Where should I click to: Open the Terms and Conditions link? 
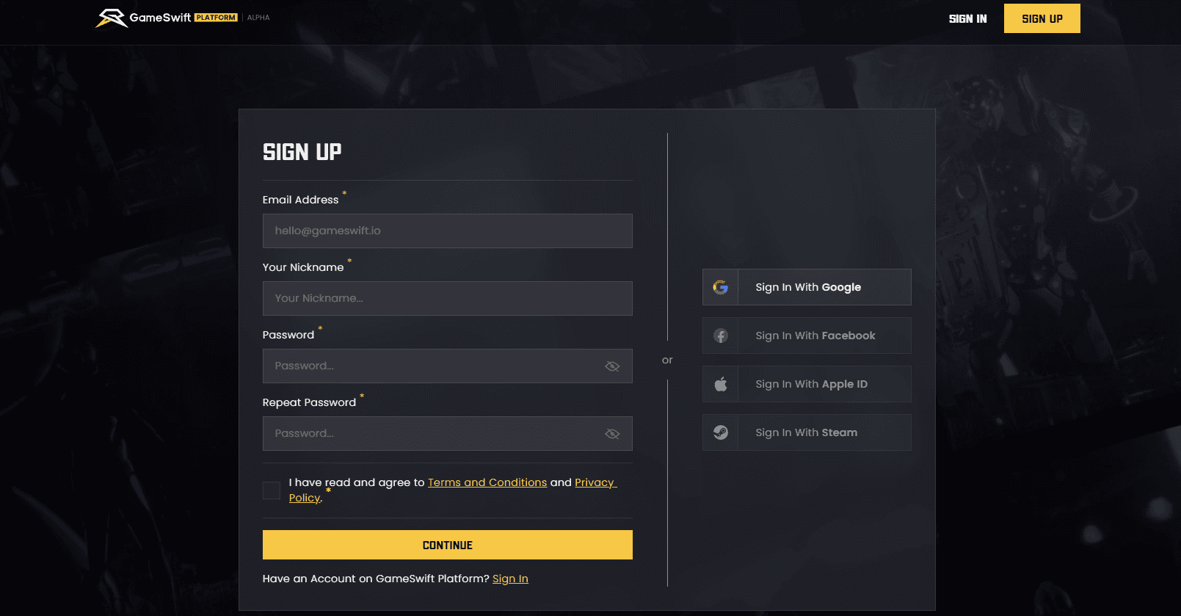(x=487, y=482)
